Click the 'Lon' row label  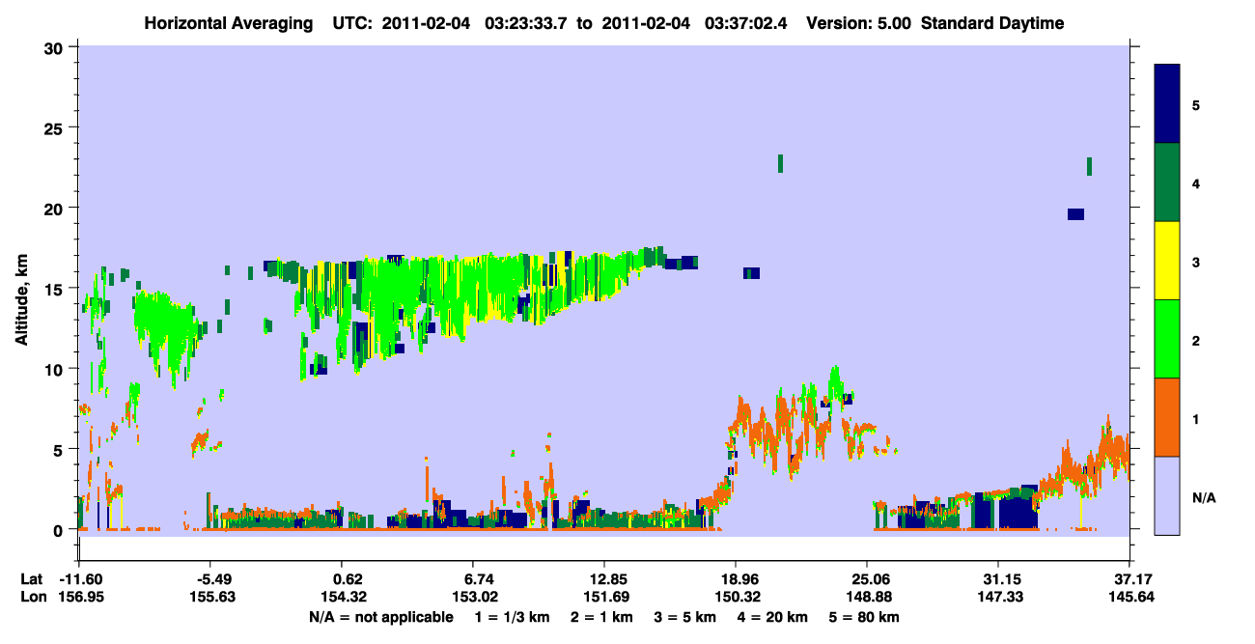coord(33,597)
